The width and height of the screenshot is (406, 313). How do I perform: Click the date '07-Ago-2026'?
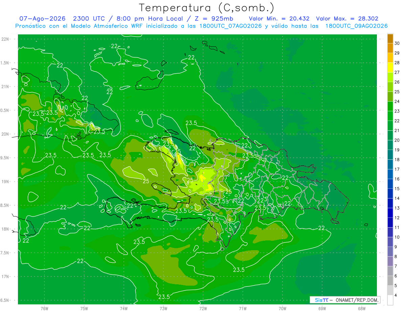[42, 19]
